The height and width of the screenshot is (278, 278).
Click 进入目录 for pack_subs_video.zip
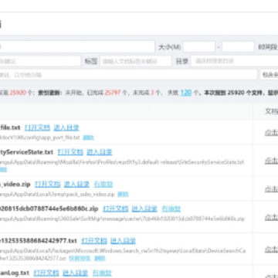(76, 184)
